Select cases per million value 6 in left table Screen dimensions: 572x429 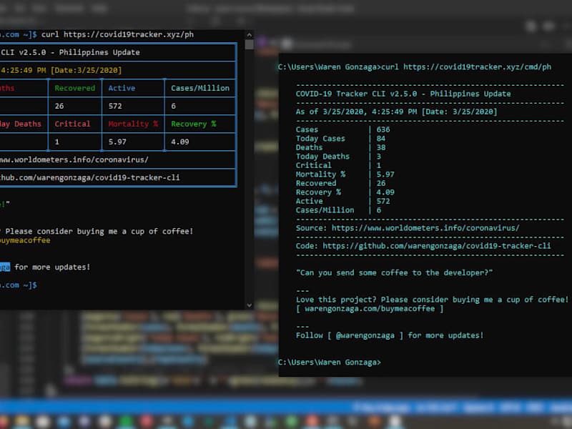click(x=173, y=106)
